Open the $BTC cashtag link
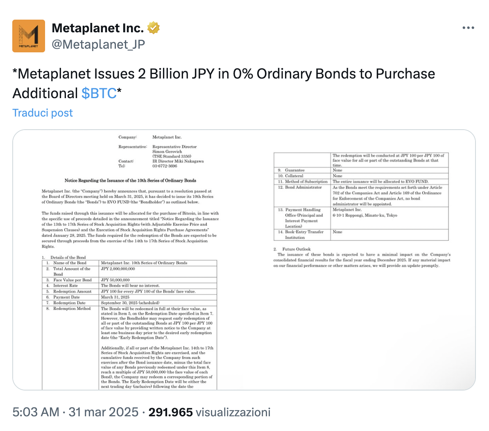Image resolution: width=489 pixels, height=431 pixels. [99, 93]
